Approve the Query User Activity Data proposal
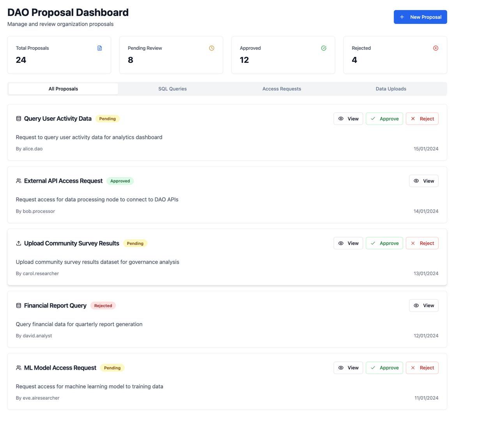499x434 pixels. pos(384,119)
